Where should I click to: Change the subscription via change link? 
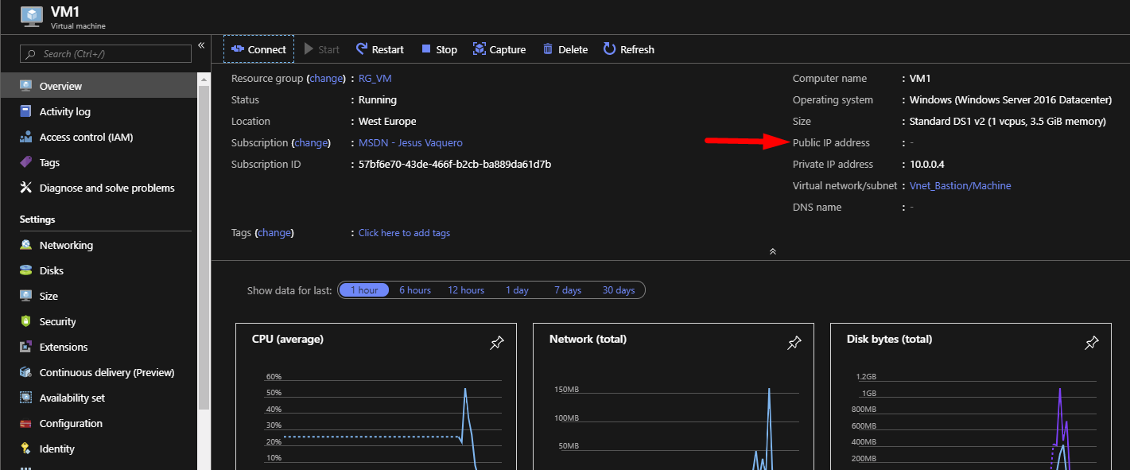click(311, 142)
